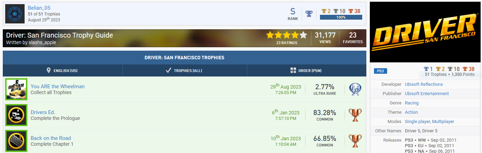This screenshot has width=482, height=153.
Task: Select the Racing genre link
Action: (x=412, y=103)
